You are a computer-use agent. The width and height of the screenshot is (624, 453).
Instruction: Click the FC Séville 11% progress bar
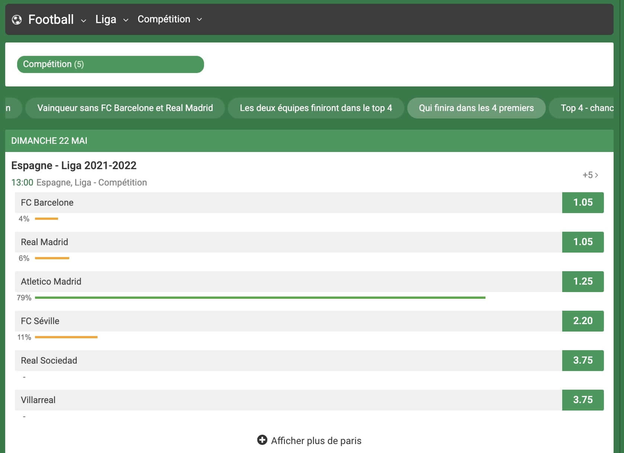click(x=66, y=337)
